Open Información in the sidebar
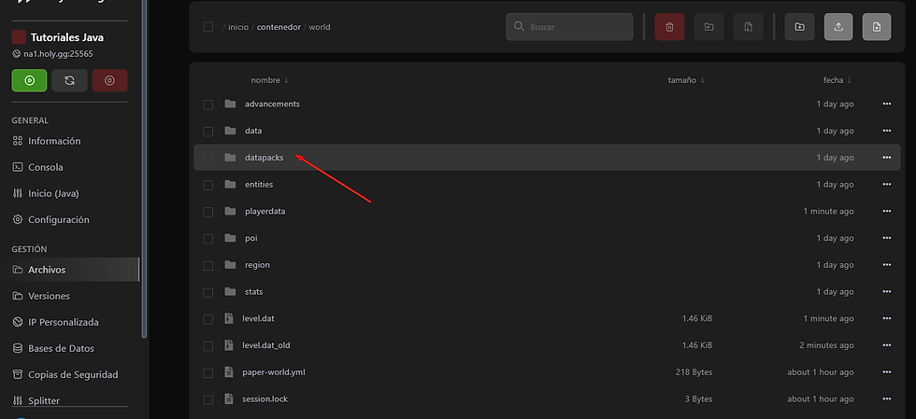Screen dimensions: 916x419 47,141
